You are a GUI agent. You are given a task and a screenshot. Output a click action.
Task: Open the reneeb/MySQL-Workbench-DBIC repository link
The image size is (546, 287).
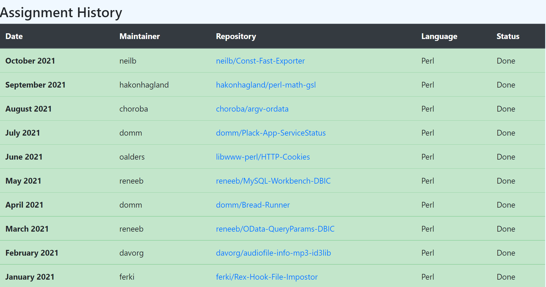pos(273,181)
